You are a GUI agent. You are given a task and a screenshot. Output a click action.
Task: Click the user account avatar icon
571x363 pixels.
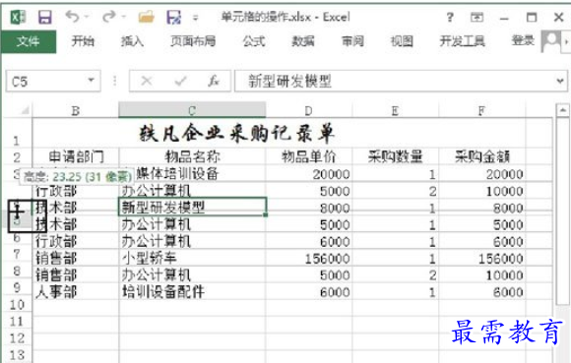click(550, 41)
